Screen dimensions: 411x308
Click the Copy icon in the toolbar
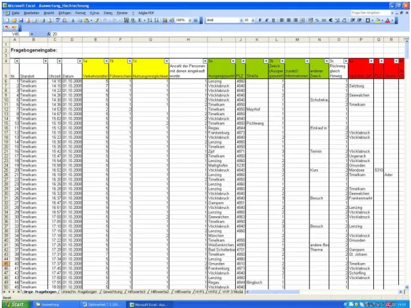80,20
